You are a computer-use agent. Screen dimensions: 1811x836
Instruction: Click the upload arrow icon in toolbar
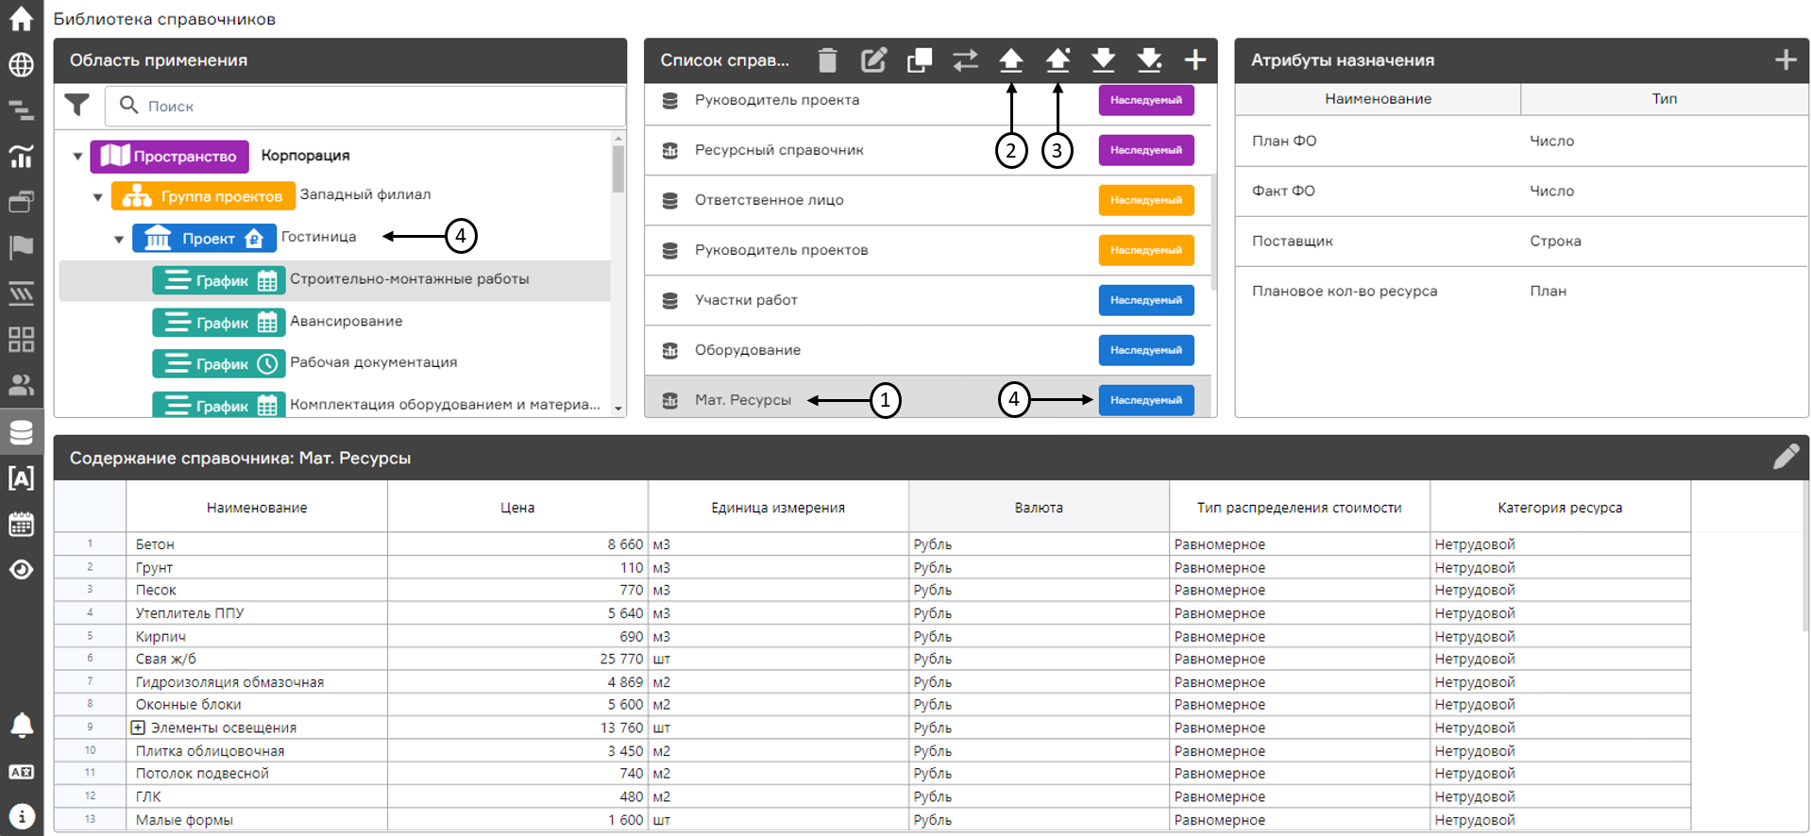point(1011,60)
